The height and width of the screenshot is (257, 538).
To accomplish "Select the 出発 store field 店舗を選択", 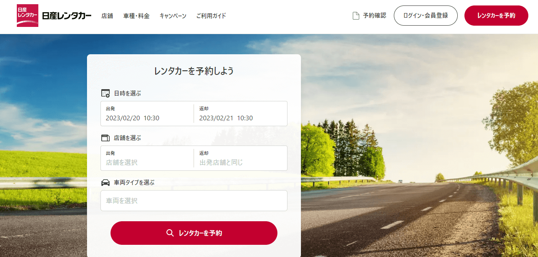I will coord(147,158).
